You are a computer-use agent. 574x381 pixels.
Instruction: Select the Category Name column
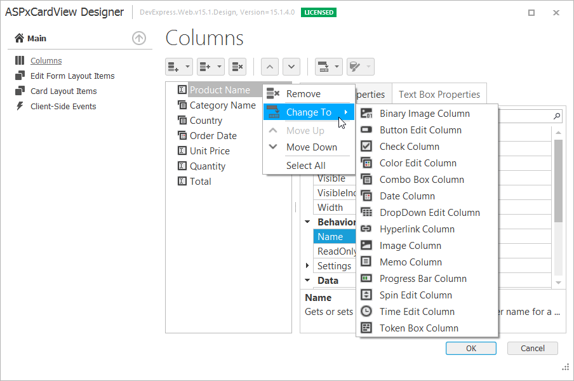click(223, 105)
